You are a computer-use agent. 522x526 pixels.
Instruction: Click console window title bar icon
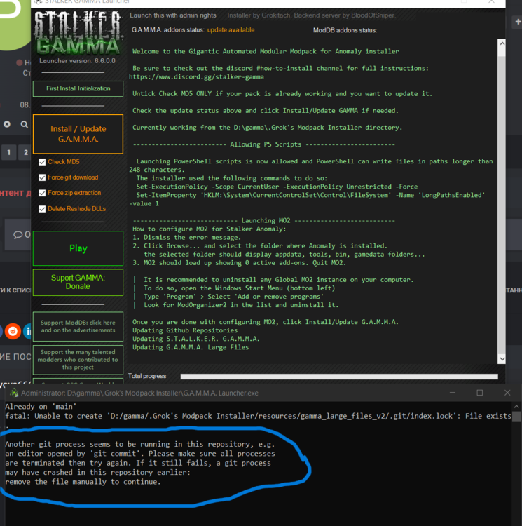14,393
